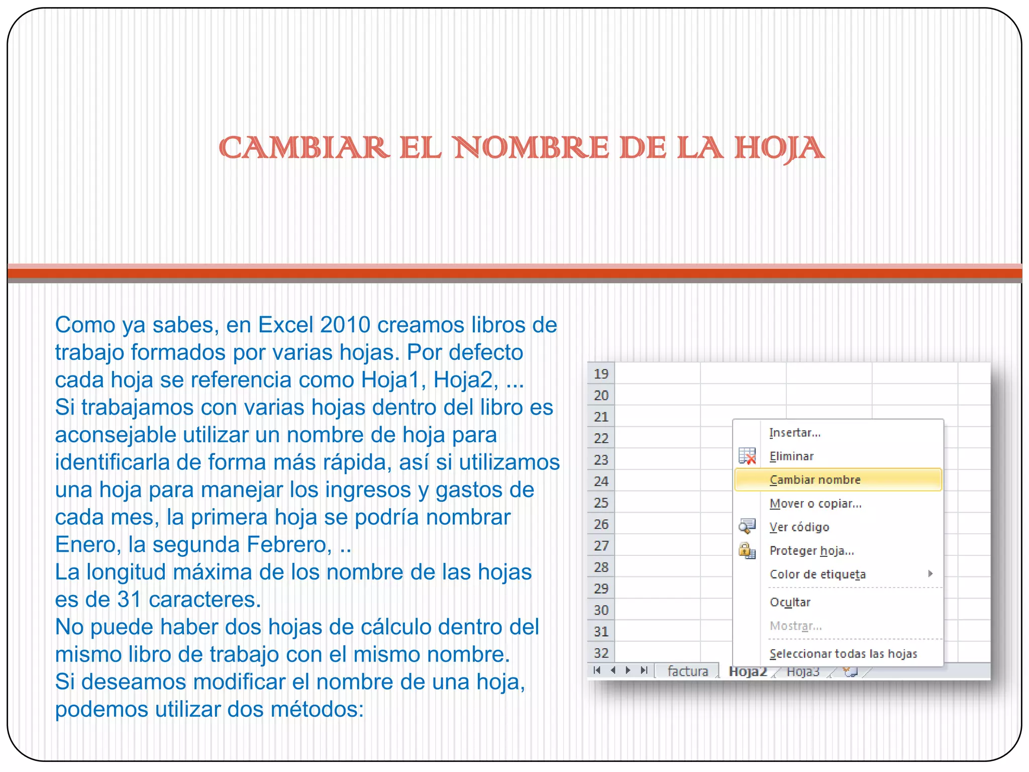Select row header 27
Image resolution: width=1029 pixels, height=772 pixels.
[x=601, y=545]
